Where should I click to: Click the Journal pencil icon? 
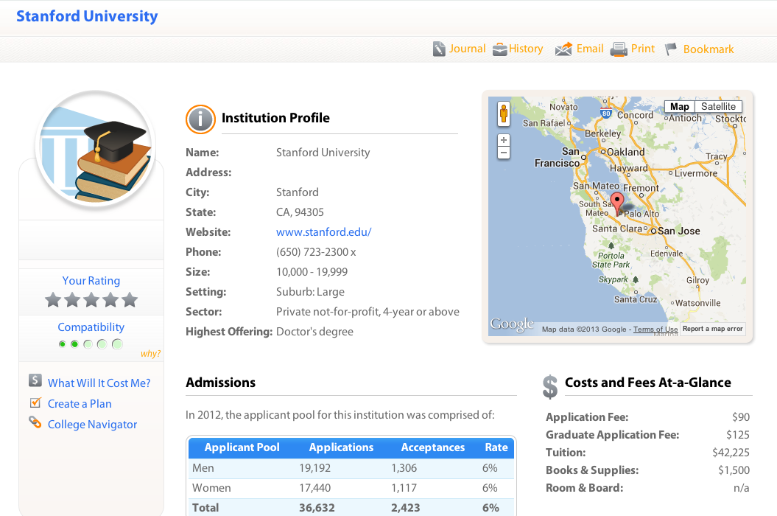tap(439, 49)
